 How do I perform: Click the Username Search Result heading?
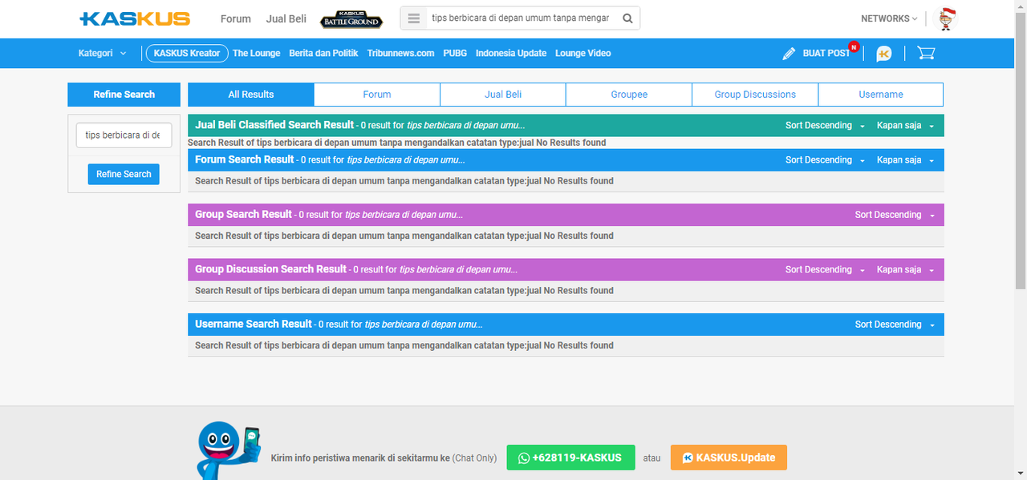(x=254, y=324)
